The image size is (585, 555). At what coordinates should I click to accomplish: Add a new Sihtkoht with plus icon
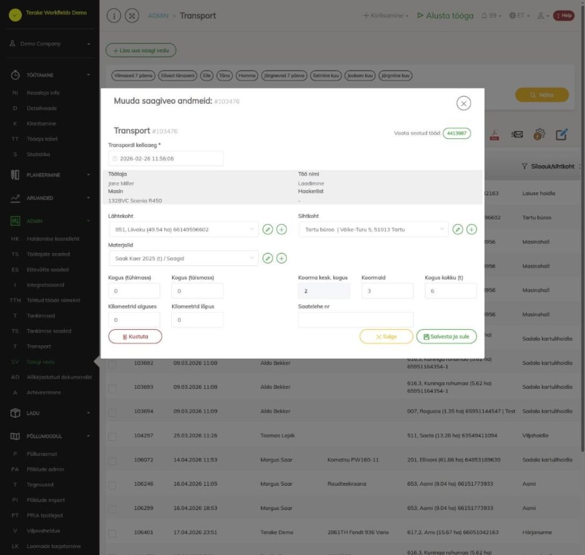(471, 229)
